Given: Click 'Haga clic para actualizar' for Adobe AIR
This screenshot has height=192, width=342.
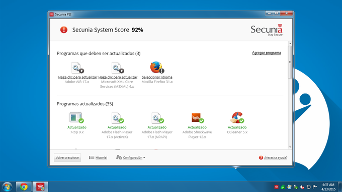Looking at the screenshot, I should [x=77, y=77].
